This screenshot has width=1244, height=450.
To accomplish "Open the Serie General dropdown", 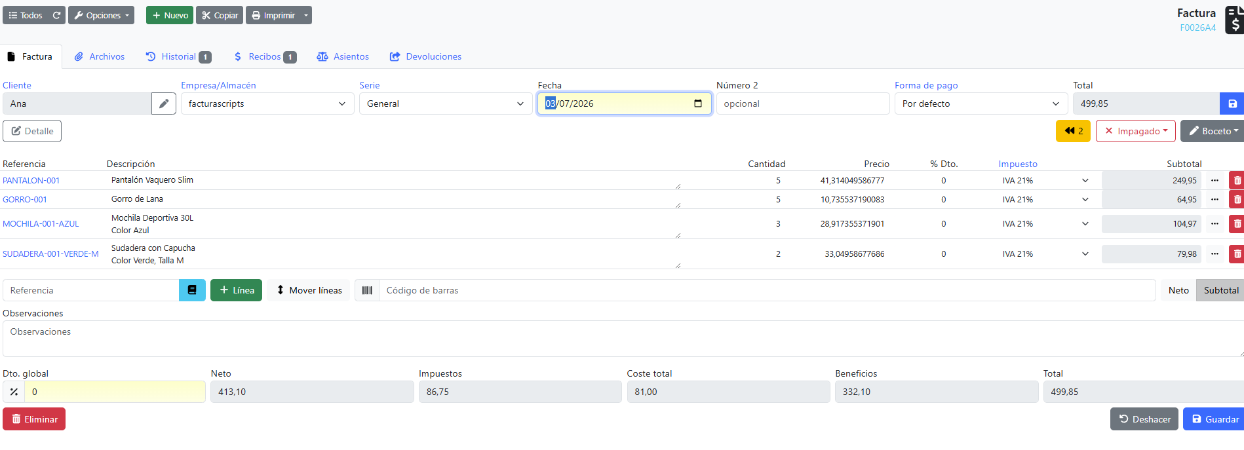I will 446,103.
